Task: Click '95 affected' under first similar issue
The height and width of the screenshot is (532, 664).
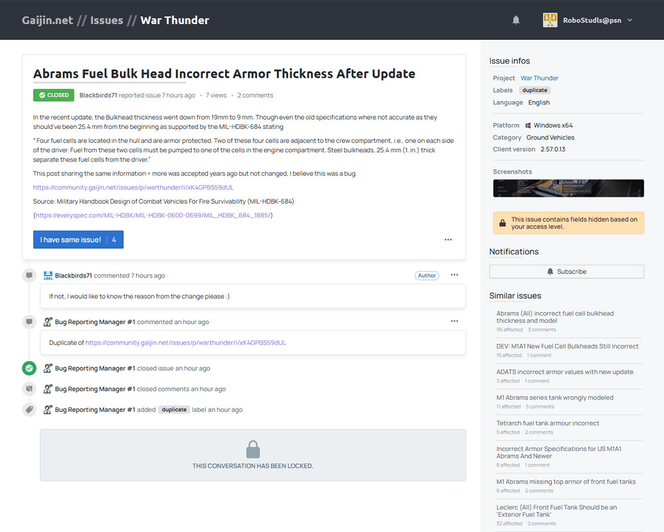Action: coord(509,329)
